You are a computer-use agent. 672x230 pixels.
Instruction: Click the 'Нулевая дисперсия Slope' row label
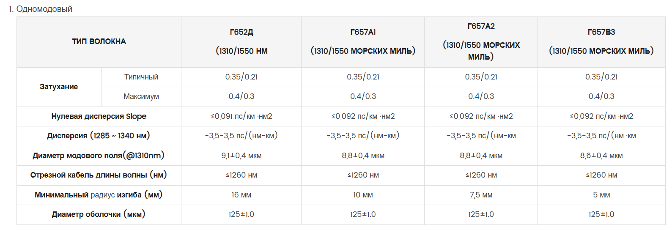click(x=99, y=116)
